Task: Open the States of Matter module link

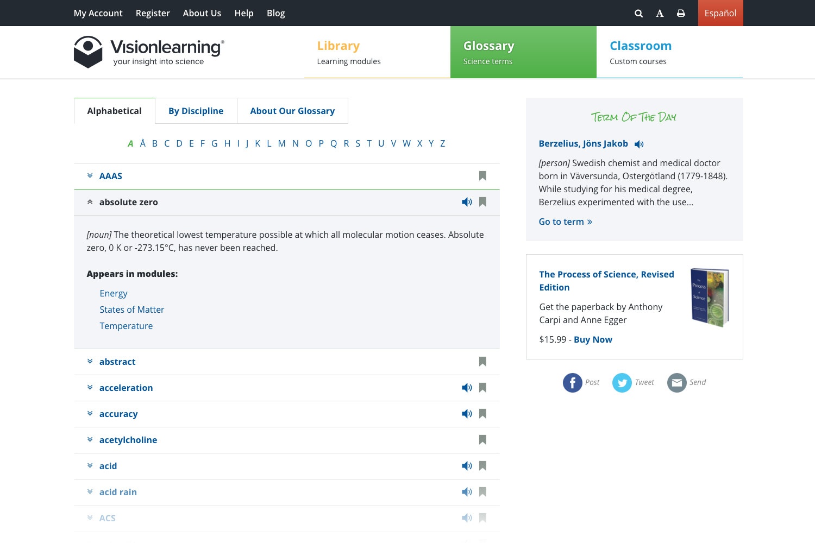Action: click(132, 310)
